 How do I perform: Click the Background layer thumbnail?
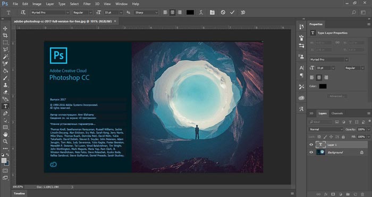click(320, 153)
